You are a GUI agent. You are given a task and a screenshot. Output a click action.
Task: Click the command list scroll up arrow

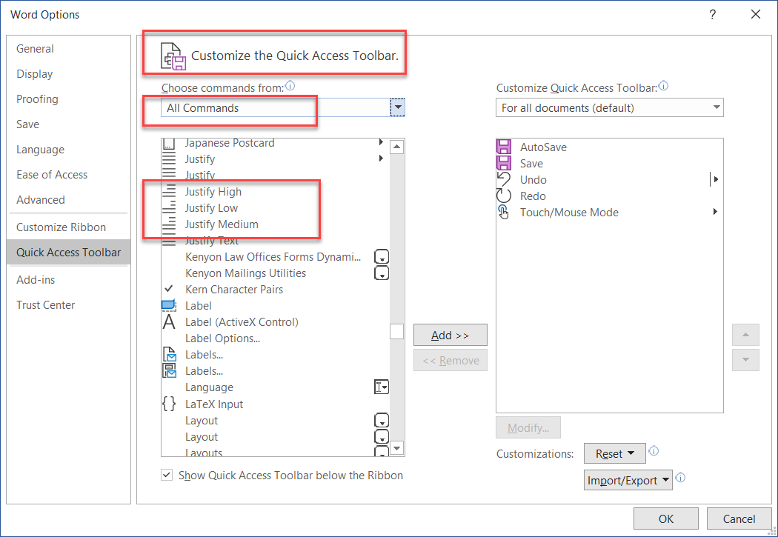pyautogui.click(x=397, y=147)
